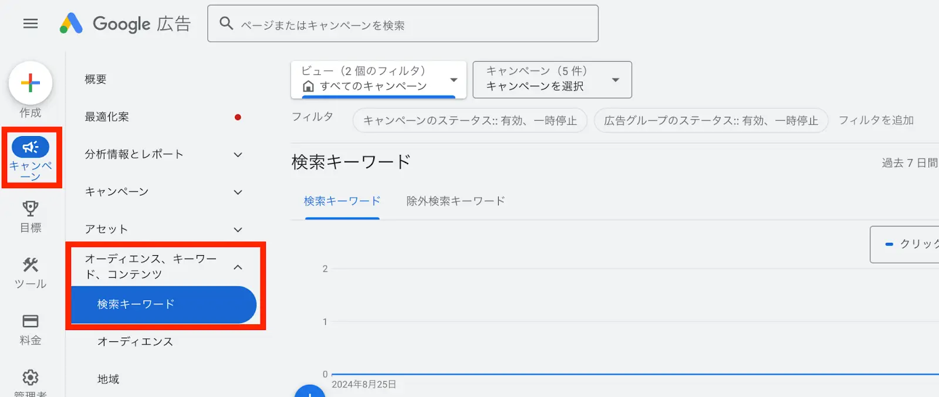Image resolution: width=939 pixels, height=397 pixels.
Task: Switch to the 除外検索キーワード tab
Action: [455, 201]
